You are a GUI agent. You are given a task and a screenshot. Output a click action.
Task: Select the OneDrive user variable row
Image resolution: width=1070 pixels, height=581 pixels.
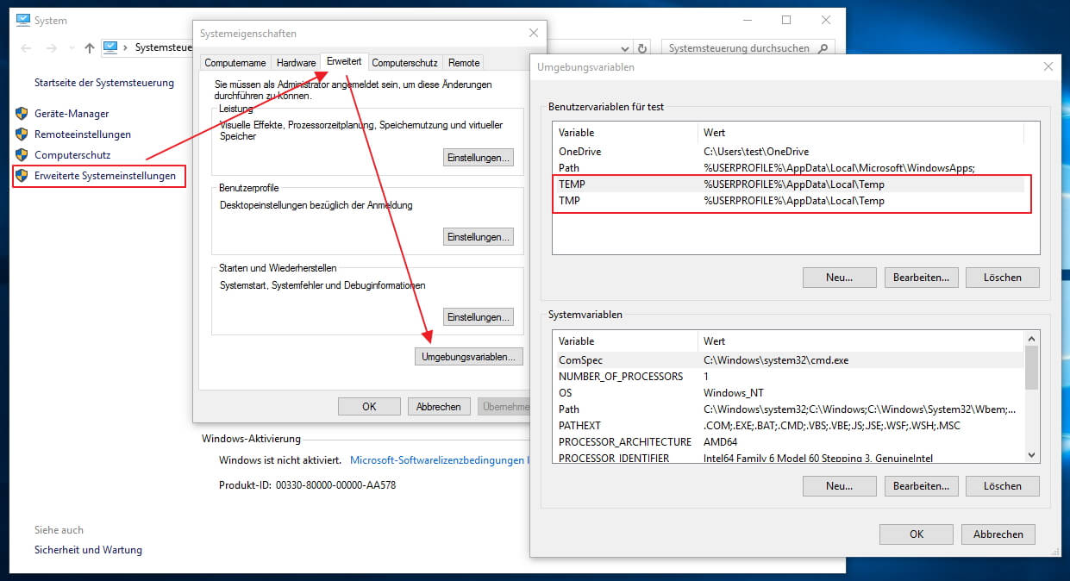coord(789,151)
